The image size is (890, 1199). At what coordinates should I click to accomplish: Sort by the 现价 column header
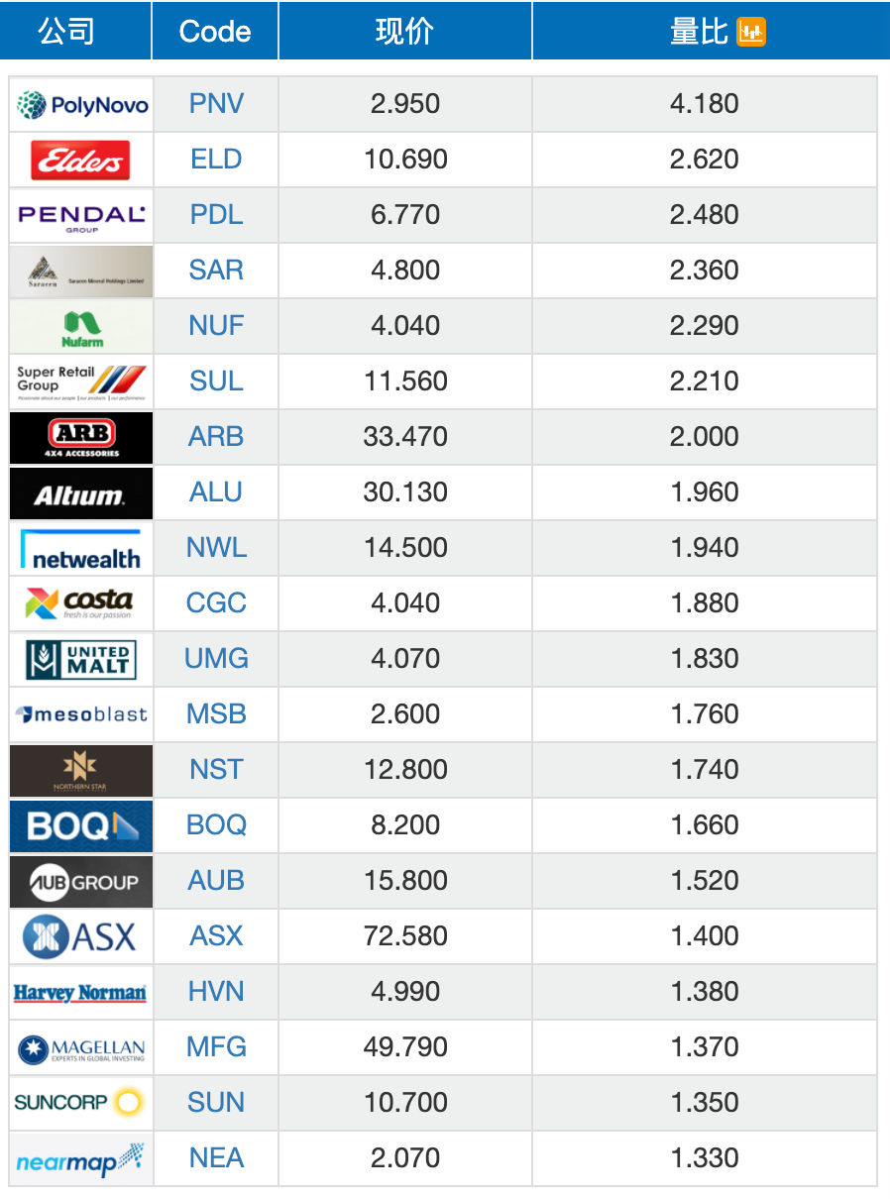[405, 31]
